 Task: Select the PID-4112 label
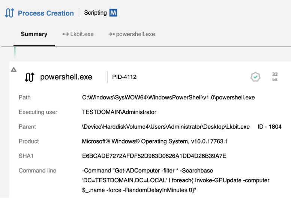point(124,77)
